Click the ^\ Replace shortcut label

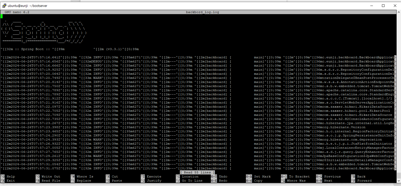[x=81, y=181]
